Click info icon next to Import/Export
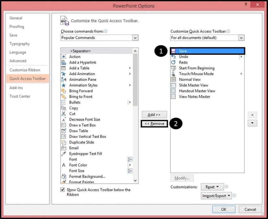This screenshot has width=268, height=219. tap(234, 195)
